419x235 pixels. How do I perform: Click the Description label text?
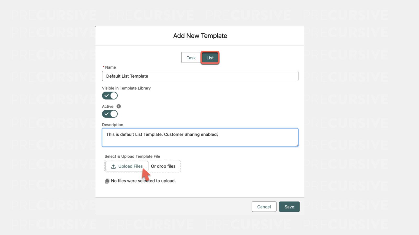click(112, 125)
